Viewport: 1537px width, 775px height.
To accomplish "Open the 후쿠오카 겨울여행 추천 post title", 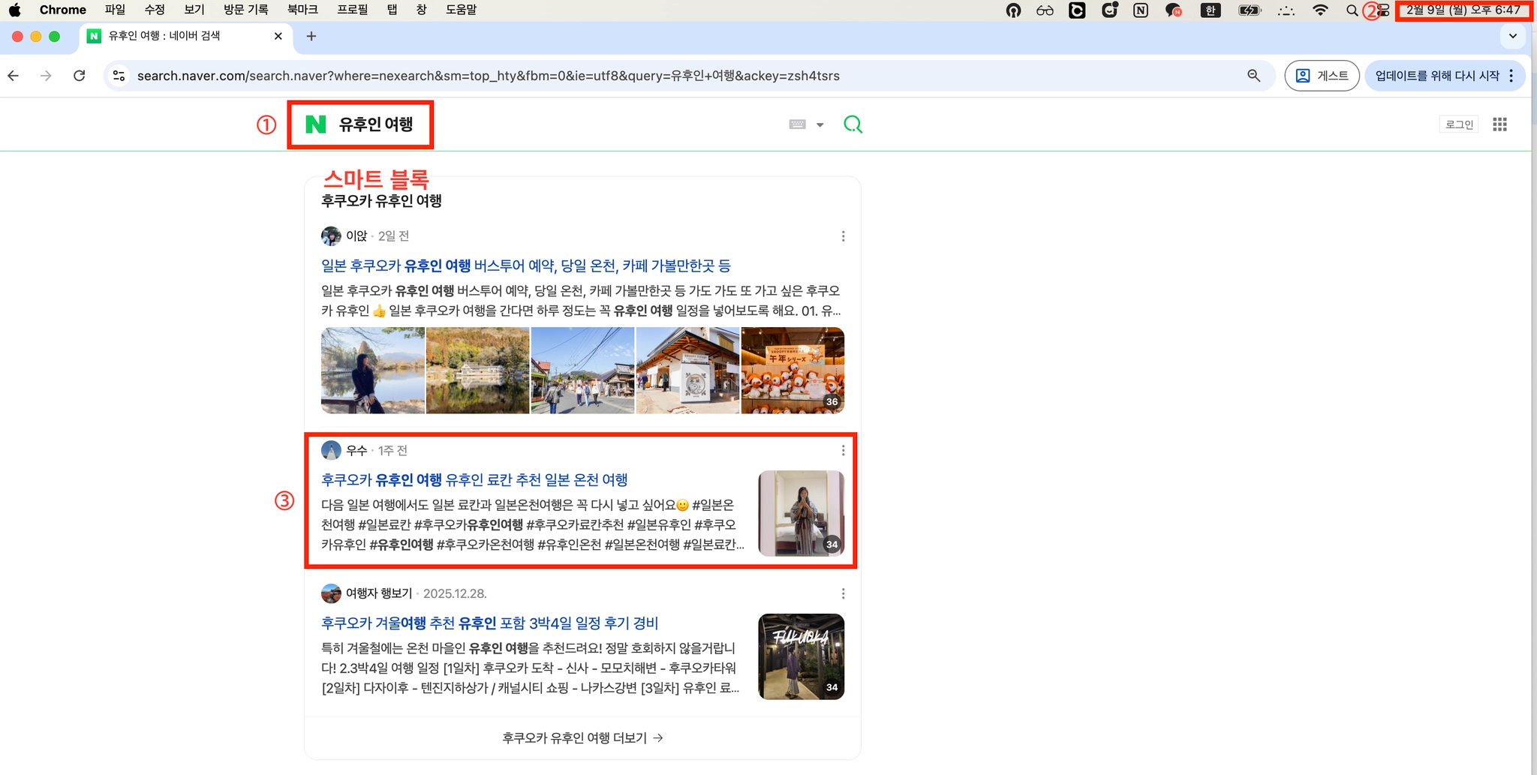I will 490,623.
